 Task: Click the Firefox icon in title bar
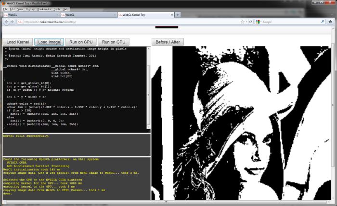point(3,3)
